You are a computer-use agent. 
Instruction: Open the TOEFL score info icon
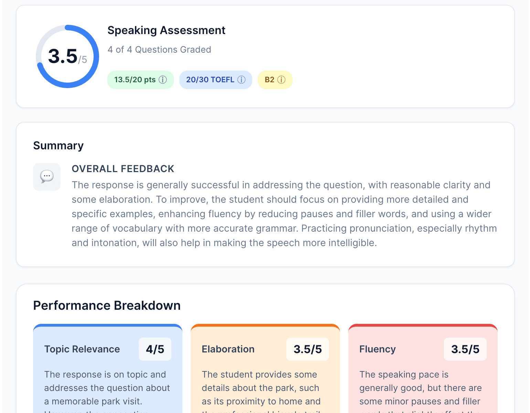(x=241, y=80)
